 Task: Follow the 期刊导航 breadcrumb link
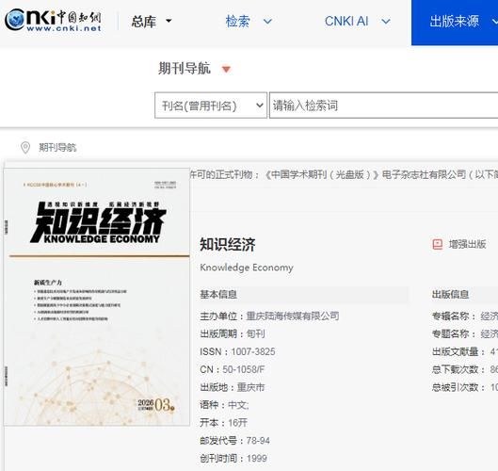click(57, 148)
